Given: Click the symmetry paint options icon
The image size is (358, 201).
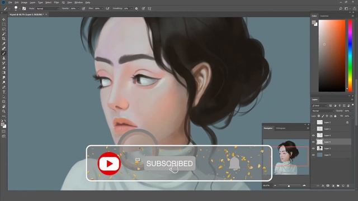Looking at the screenshot, I should (149, 8).
